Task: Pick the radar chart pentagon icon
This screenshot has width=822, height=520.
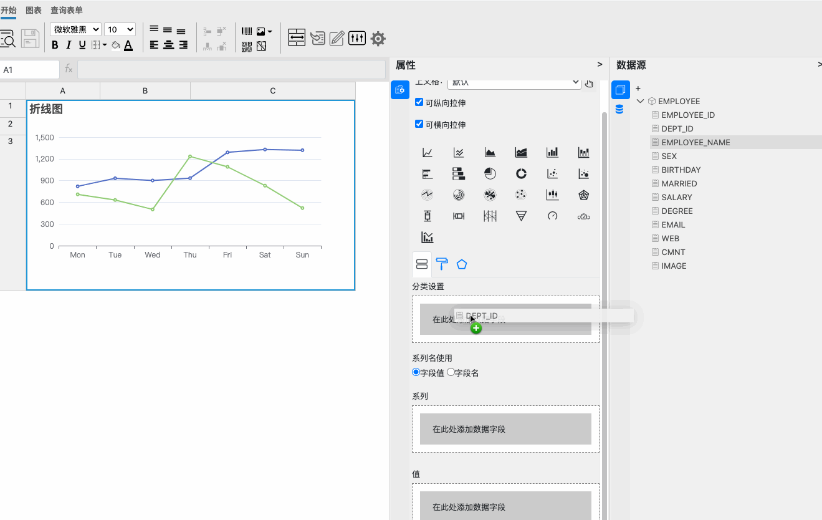Action: pos(583,195)
